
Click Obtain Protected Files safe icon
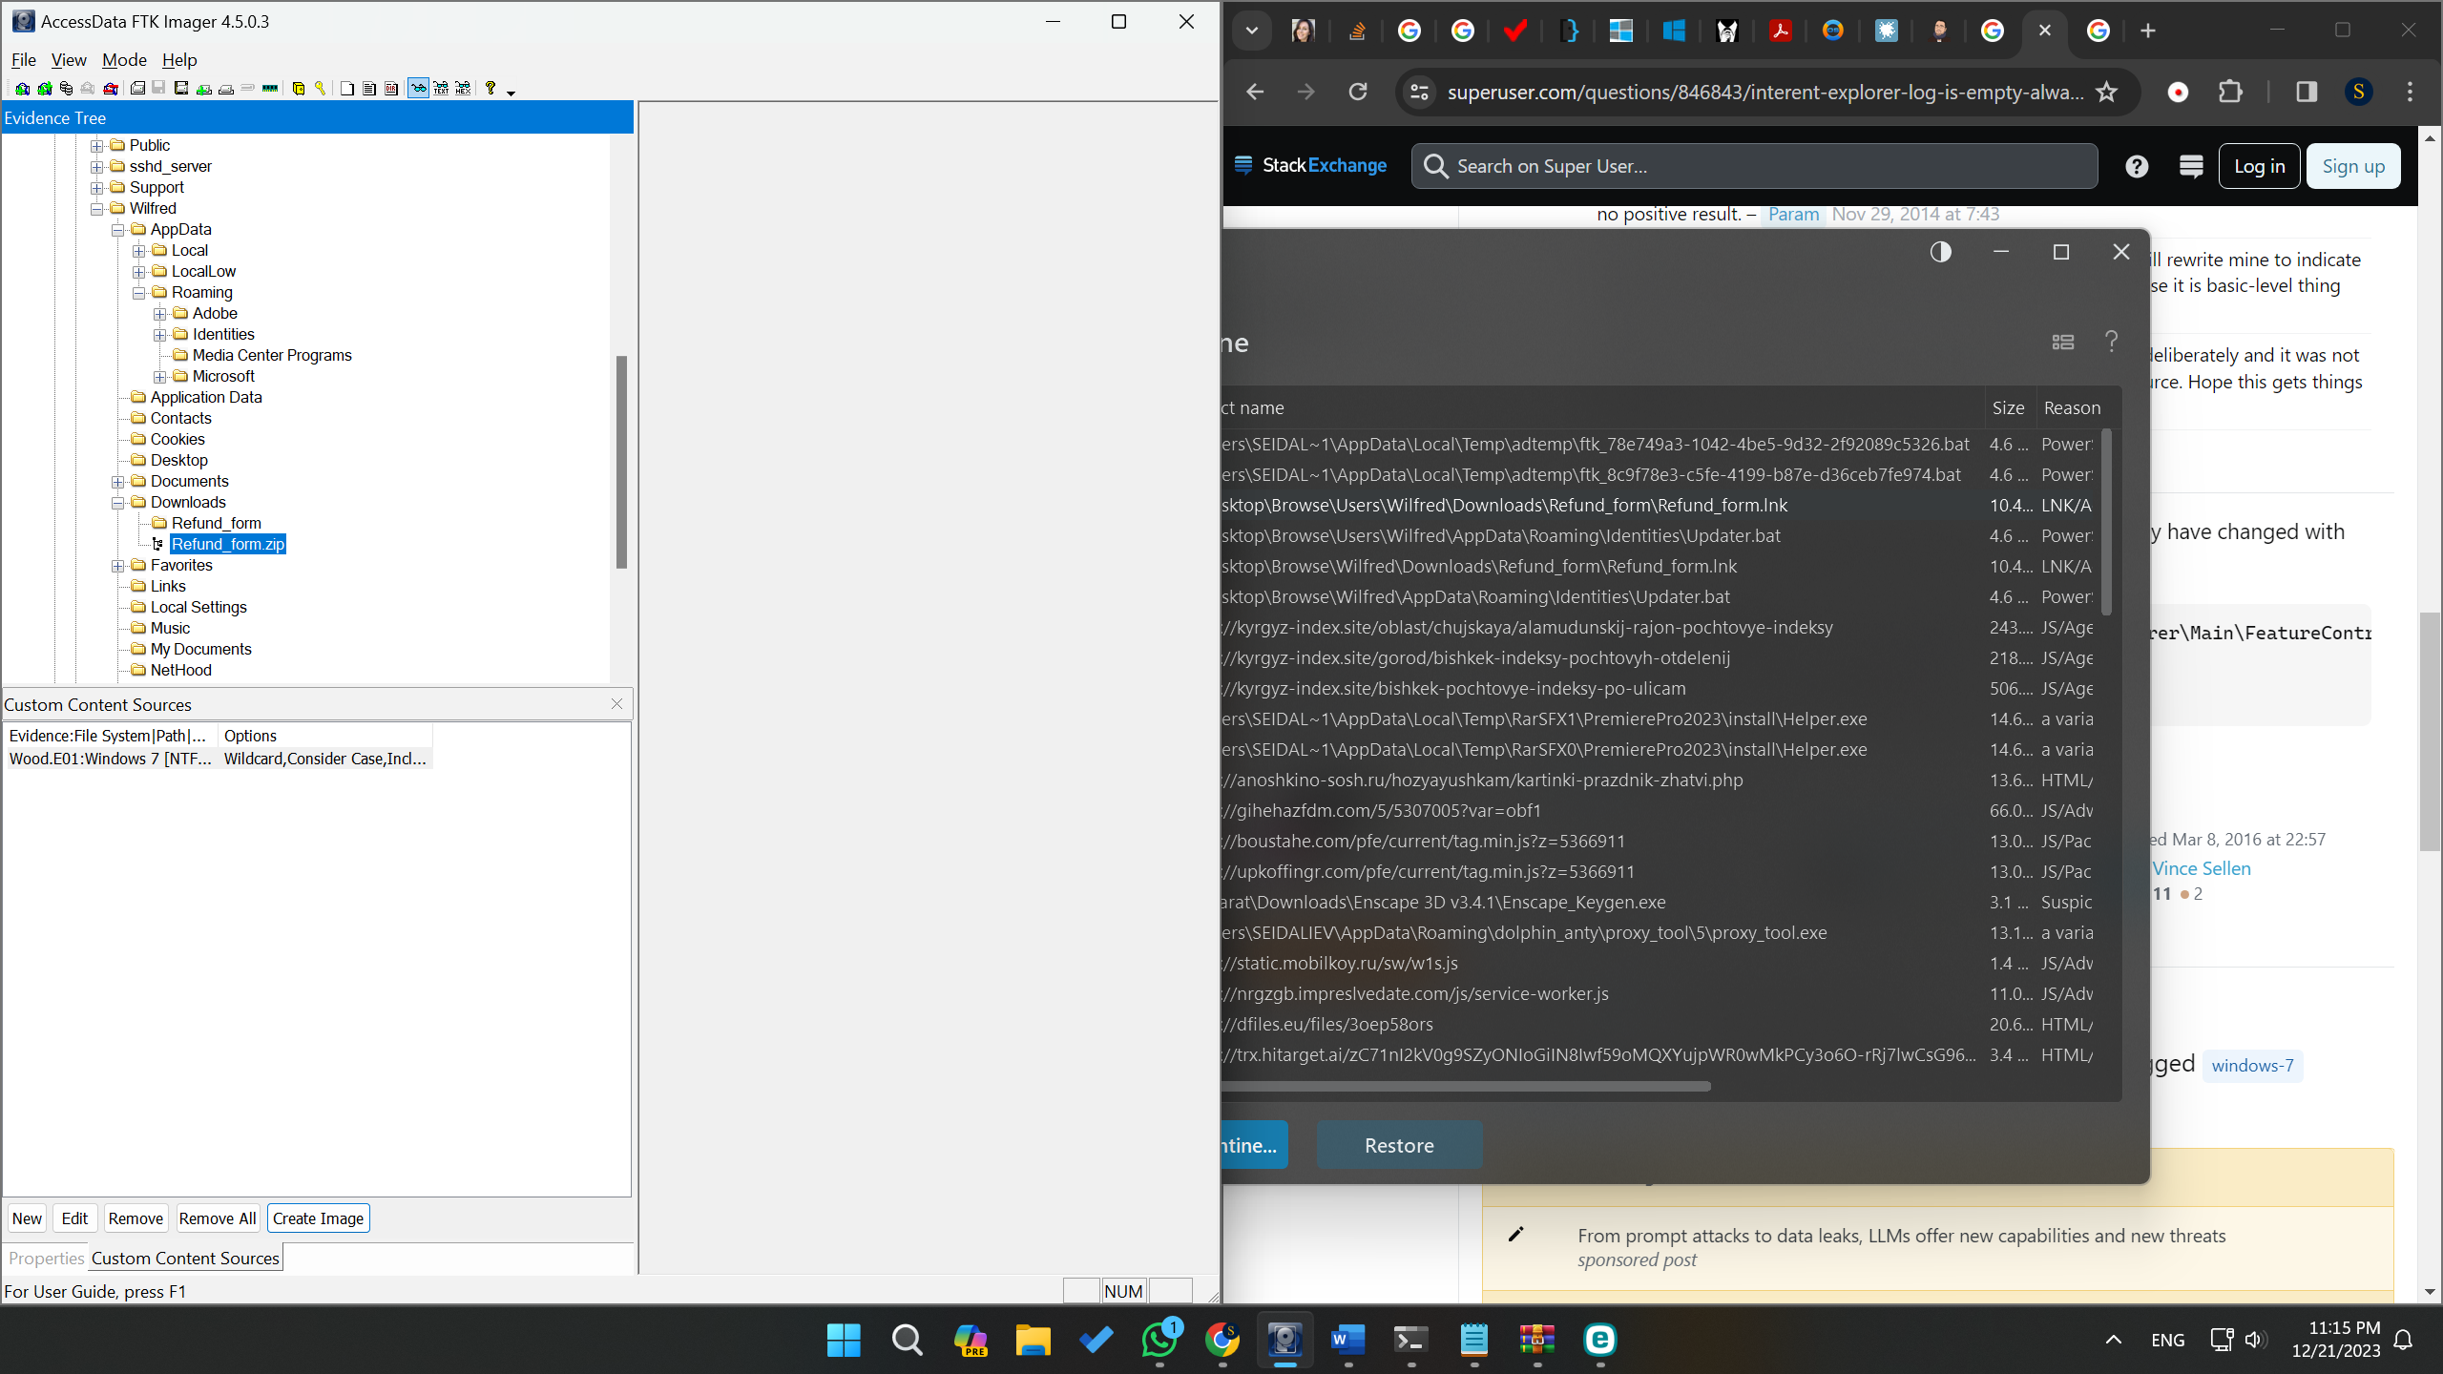[x=299, y=89]
